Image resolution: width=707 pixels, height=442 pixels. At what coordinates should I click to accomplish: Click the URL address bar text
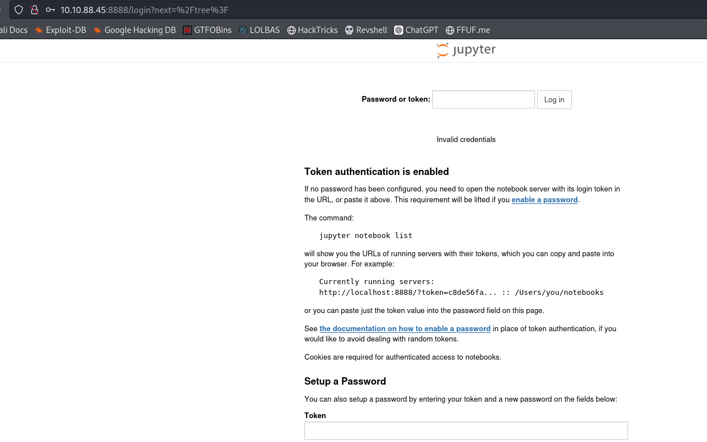pyautogui.click(x=144, y=10)
